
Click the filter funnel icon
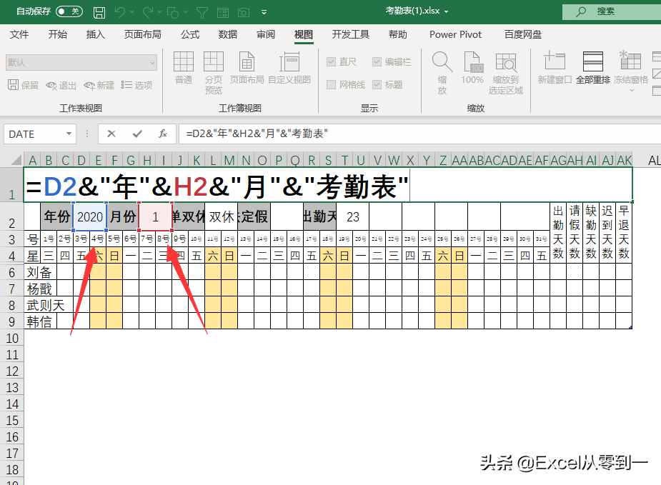click(202, 13)
